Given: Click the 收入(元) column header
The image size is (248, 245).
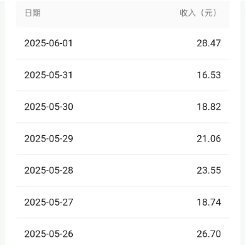Looking at the screenshot, I should point(198,13).
